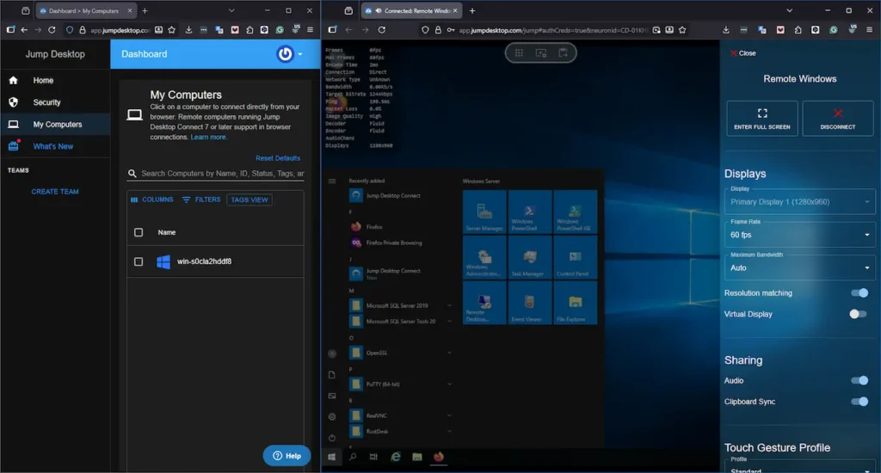
Task: Turn off Audio sharing switch
Action: (859, 380)
